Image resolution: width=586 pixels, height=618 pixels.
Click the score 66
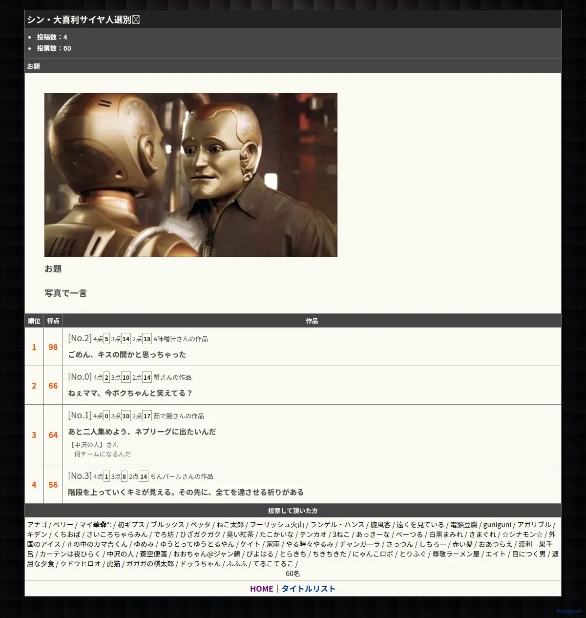point(53,386)
